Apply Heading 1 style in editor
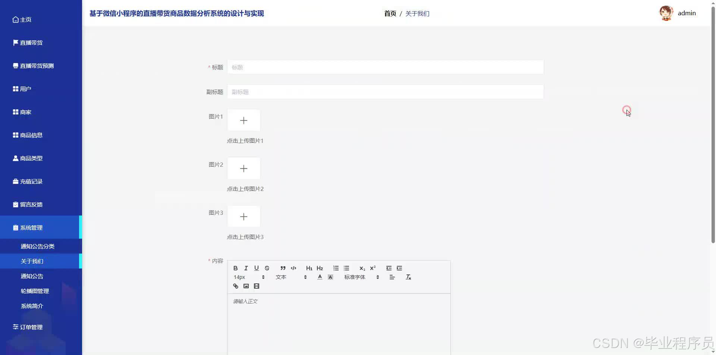The height and width of the screenshot is (355, 716). (309, 268)
